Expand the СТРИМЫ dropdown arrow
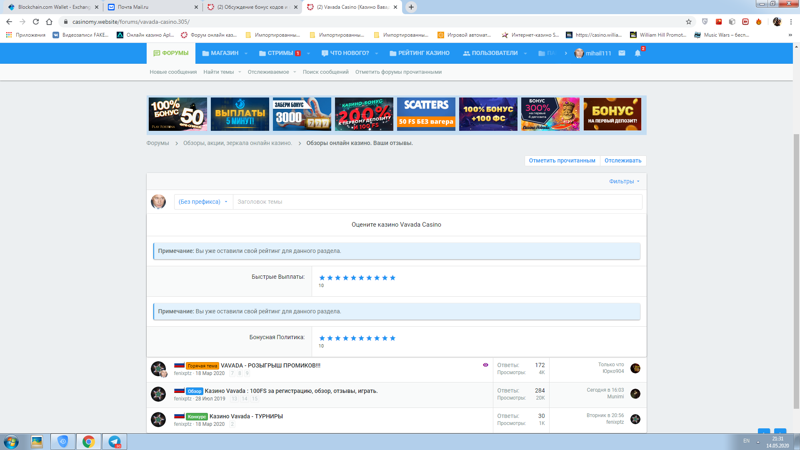 tap(308, 53)
